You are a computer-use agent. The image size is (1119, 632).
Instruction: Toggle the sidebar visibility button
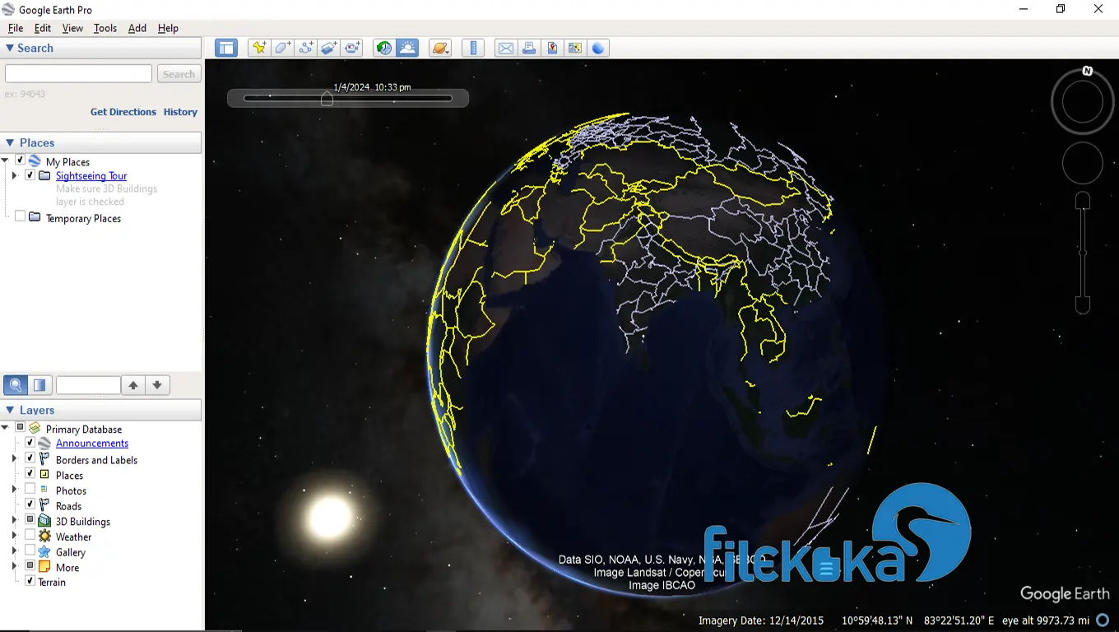[x=226, y=48]
